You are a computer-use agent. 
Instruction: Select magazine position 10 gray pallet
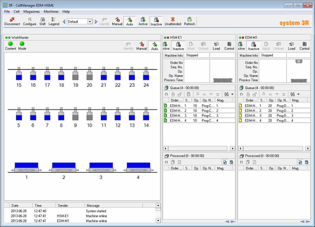coord(90,114)
